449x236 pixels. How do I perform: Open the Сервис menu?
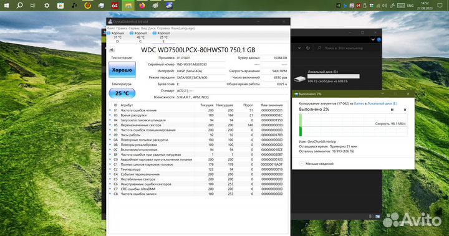pyautogui.click(x=134, y=28)
